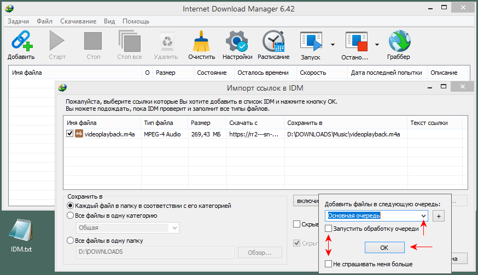The height and width of the screenshot is (275, 478).
Task: Click the Остановить queue stop icon
Action: coord(354,41)
